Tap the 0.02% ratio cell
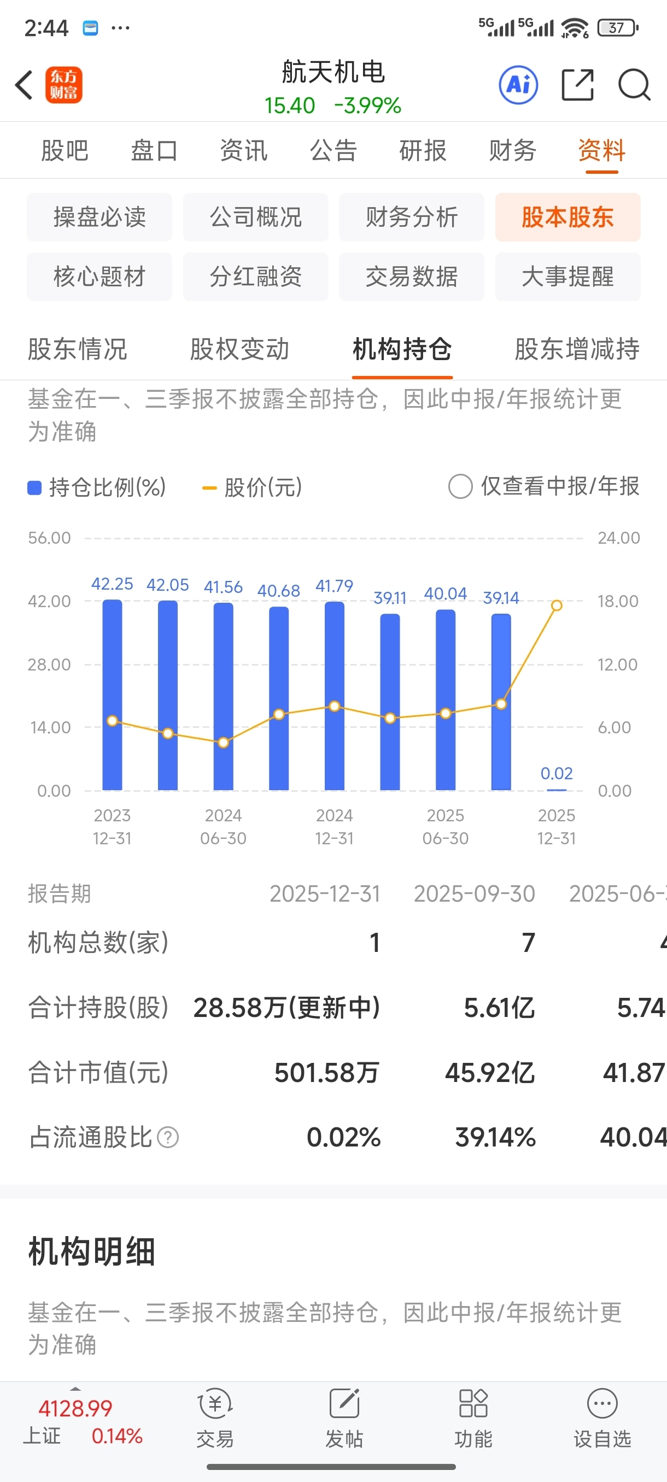This screenshot has height=1482, width=667. click(343, 1137)
